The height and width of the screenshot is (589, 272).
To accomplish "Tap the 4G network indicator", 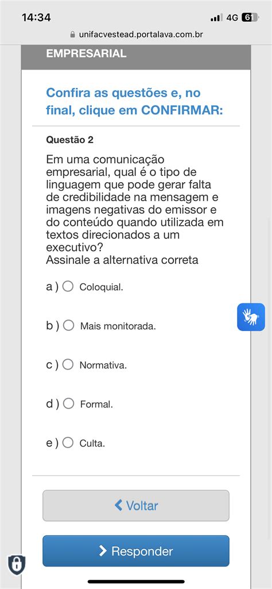I will (232, 18).
